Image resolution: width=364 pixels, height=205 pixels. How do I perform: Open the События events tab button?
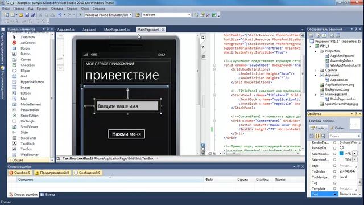[x=338, y=128]
